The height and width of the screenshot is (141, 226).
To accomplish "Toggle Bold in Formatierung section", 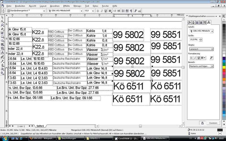I will [191, 58].
